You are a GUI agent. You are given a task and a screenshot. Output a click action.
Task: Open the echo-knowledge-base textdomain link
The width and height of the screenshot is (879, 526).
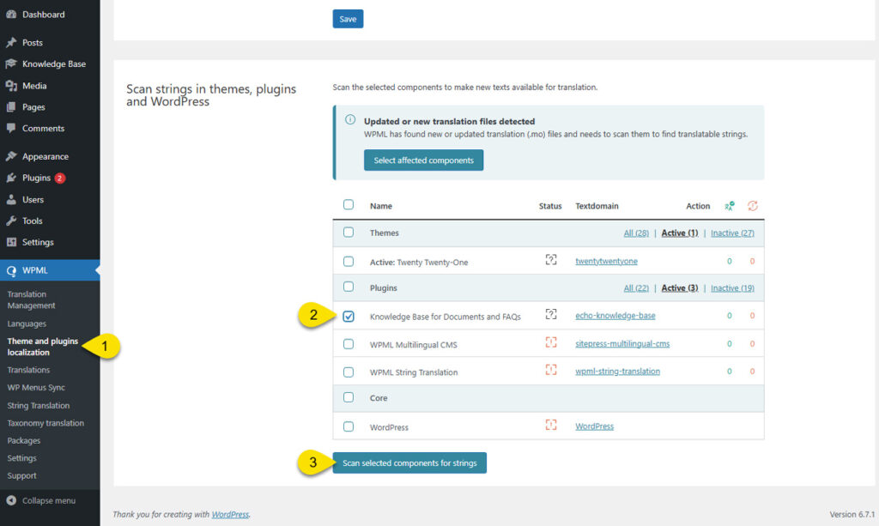point(615,316)
